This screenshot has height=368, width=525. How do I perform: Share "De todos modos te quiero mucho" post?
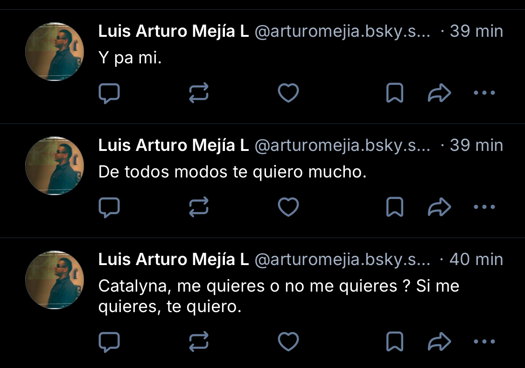click(x=439, y=208)
